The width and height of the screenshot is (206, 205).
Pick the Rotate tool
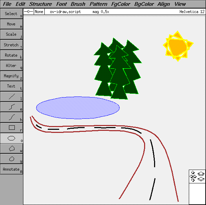coord(12,55)
